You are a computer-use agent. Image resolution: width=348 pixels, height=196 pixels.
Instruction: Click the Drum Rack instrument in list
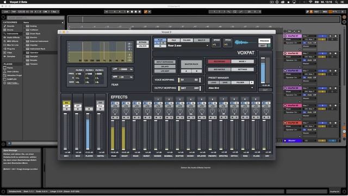click(x=35, y=34)
